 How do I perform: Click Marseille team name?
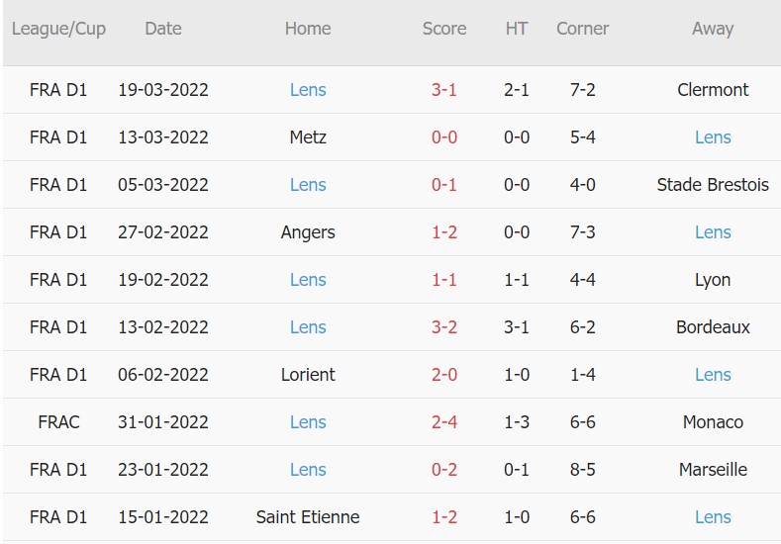[x=712, y=470]
